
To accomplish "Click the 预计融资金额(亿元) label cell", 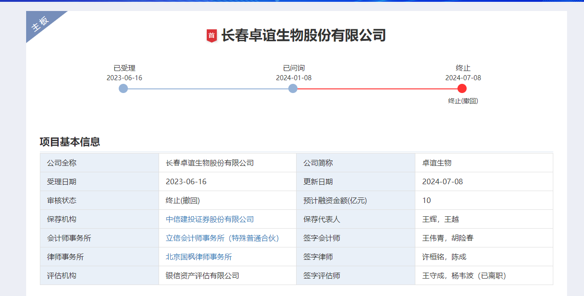I will (356, 200).
